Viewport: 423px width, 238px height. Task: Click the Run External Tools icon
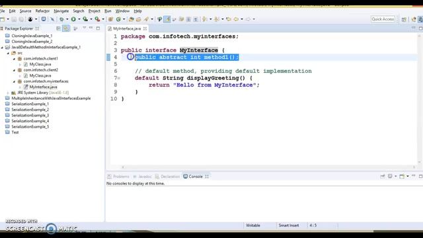97,19
